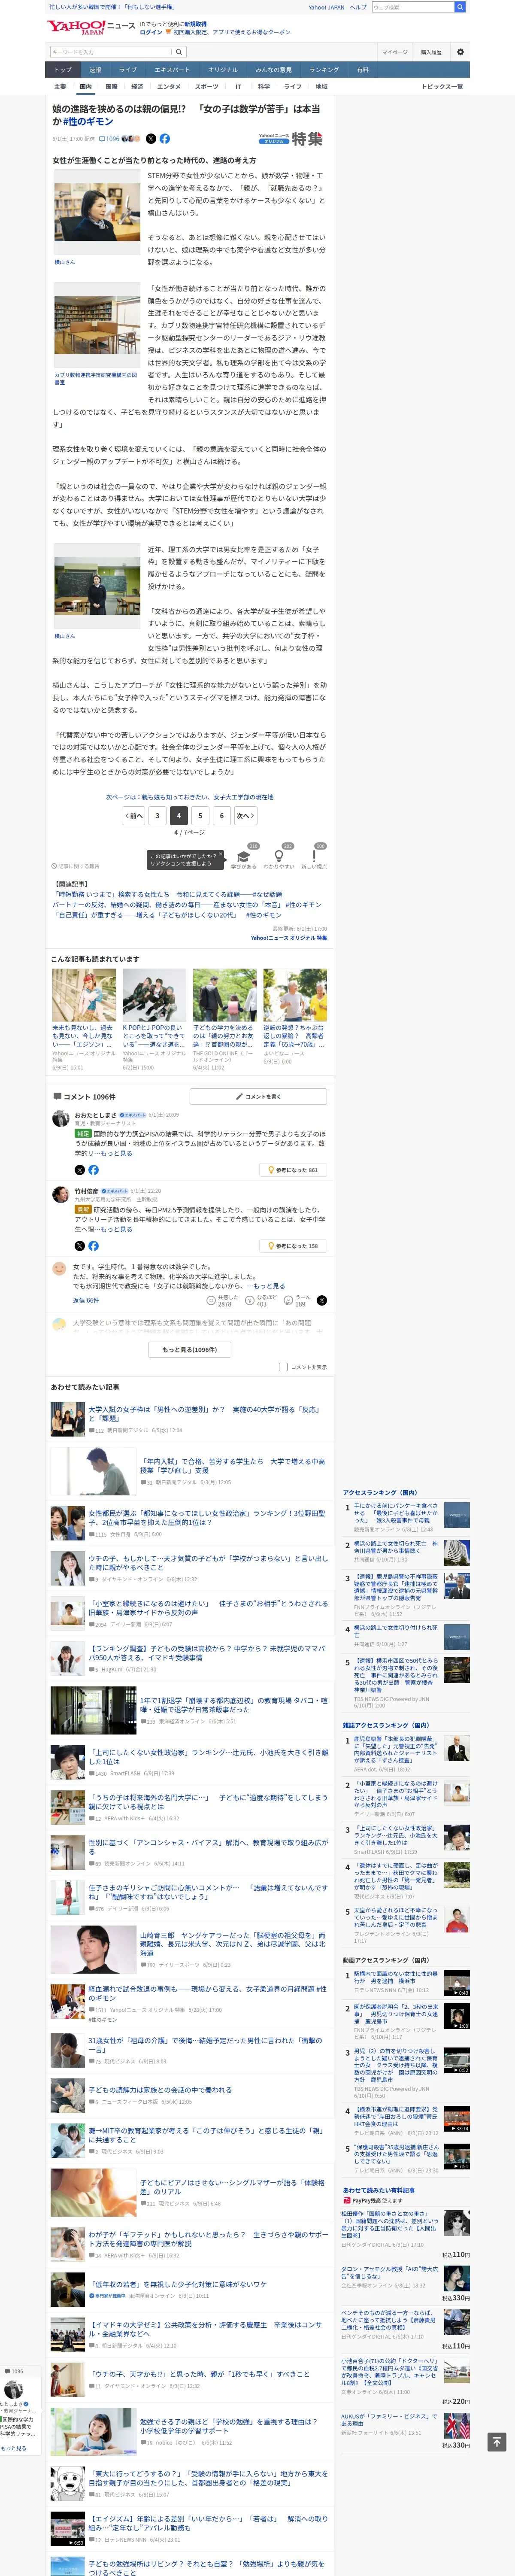Click 参考になった 861 button
This screenshot has width=515, height=2576.
(x=293, y=1169)
